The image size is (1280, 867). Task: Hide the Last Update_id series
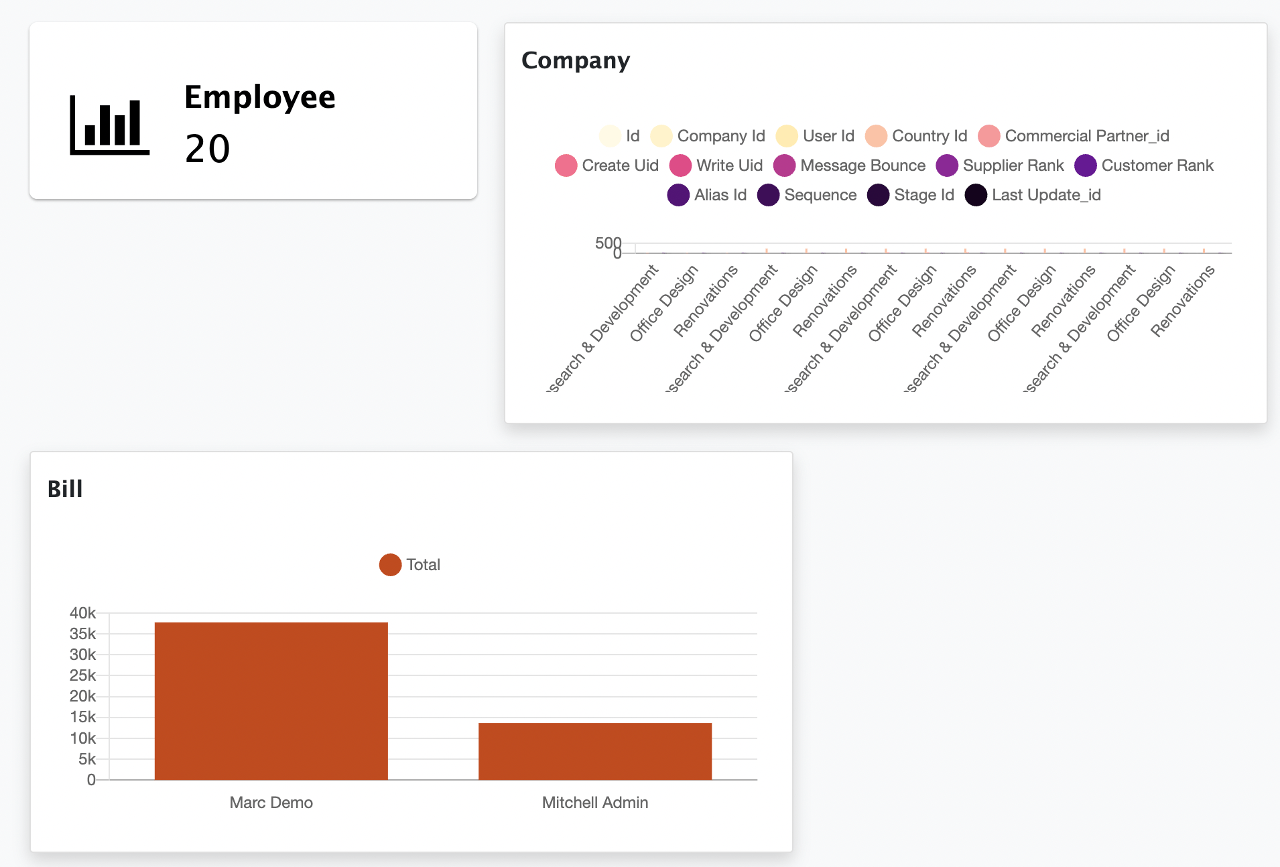click(x=1033, y=195)
